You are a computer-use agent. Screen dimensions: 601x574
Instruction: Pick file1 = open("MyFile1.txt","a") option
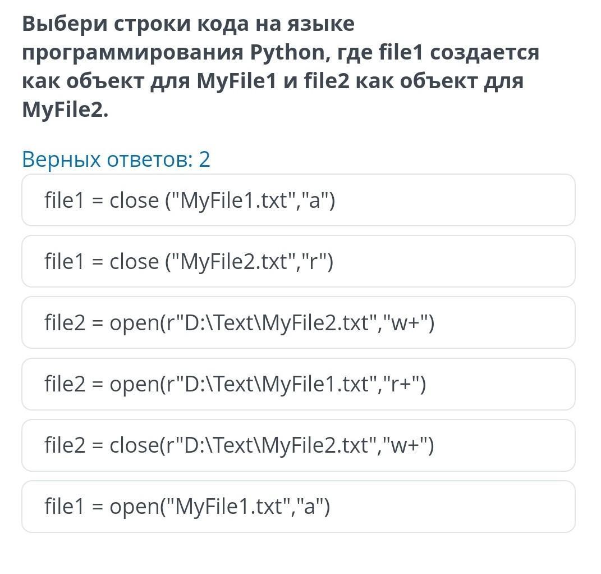298,507
